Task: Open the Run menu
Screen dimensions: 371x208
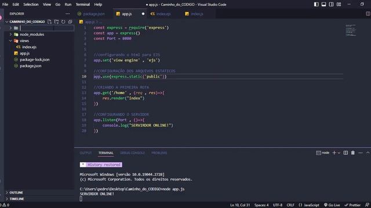Action: pyautogui.click(x=68, y=4)
